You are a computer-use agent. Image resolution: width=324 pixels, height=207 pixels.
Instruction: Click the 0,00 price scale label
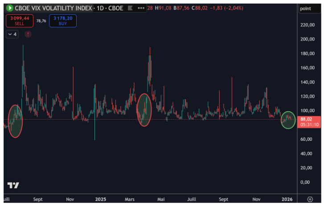point(305,182)
